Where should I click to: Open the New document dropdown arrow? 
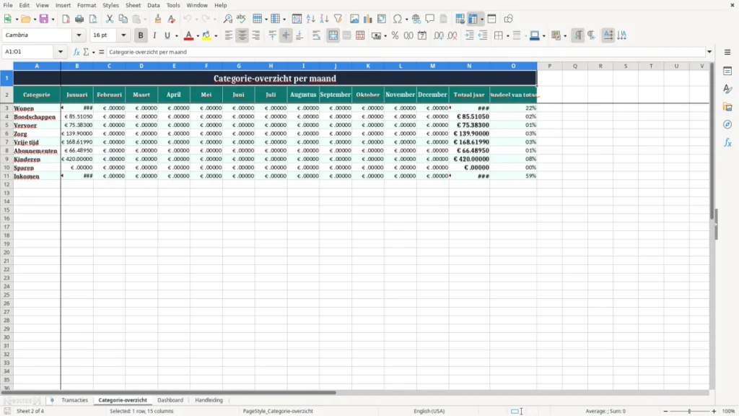[17, 19]
